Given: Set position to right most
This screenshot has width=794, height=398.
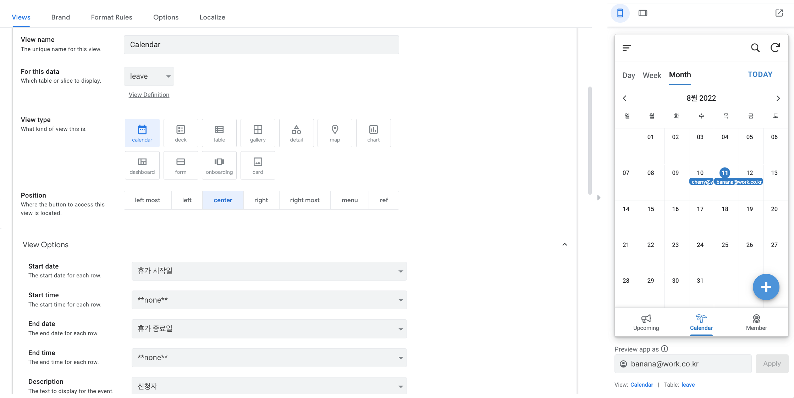Looking at the screenshot, I should [304, 200].
